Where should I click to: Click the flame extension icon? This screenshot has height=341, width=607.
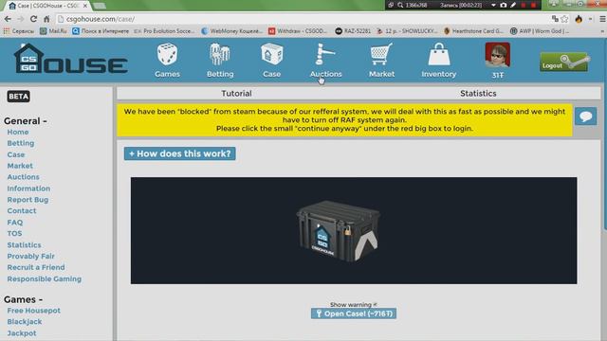point(579,19)
